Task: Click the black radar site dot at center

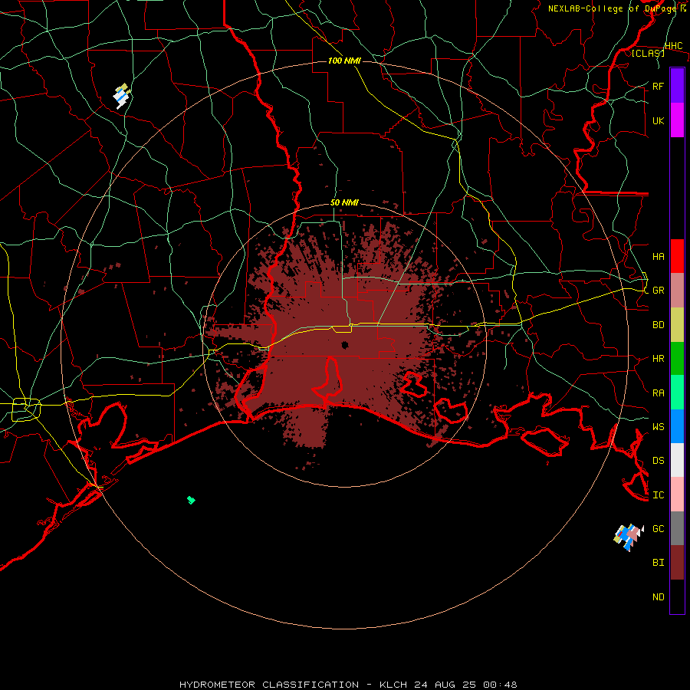Action: [x=344, y=345]
